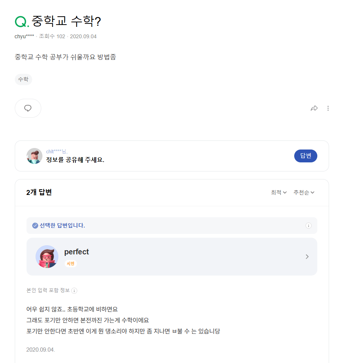This screenshot has height=363, width=337.
Task: Click the blue checkmark selected-answer icon
Action: pyautogui.click(x=35, y=226)
